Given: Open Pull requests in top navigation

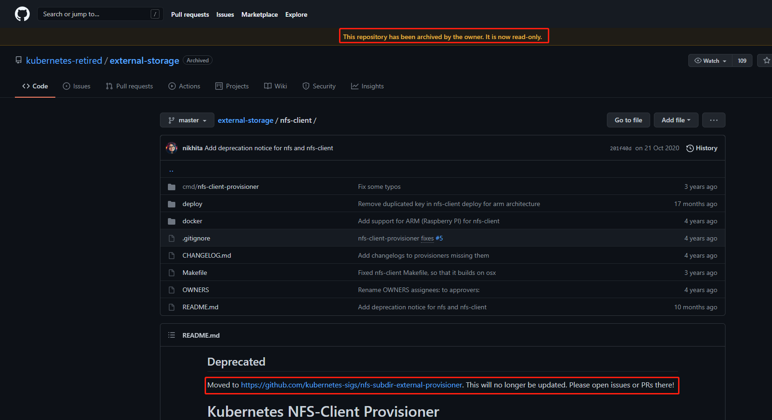Looking at the screenshot, I should point(190,14).
